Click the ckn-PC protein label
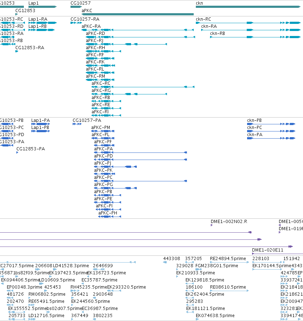 click(x=255, y=127)
